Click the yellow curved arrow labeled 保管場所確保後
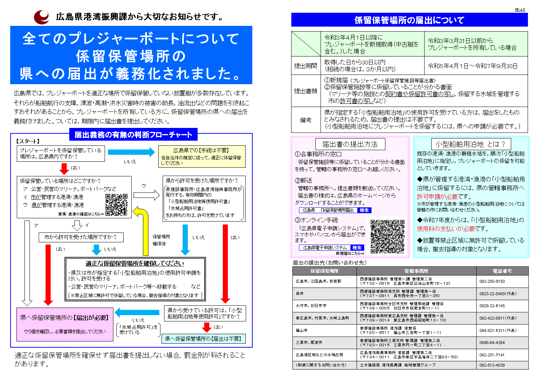This screenshot has width=548, height=379. [141, 230]
